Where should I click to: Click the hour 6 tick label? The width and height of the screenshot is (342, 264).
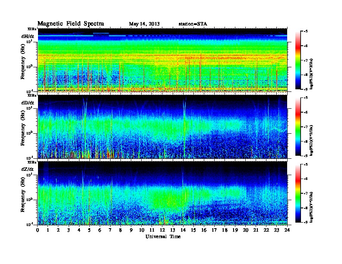[100, 230]
